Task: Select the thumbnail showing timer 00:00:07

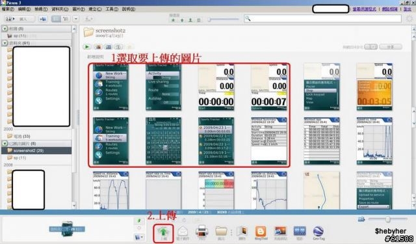Action: 268,87
